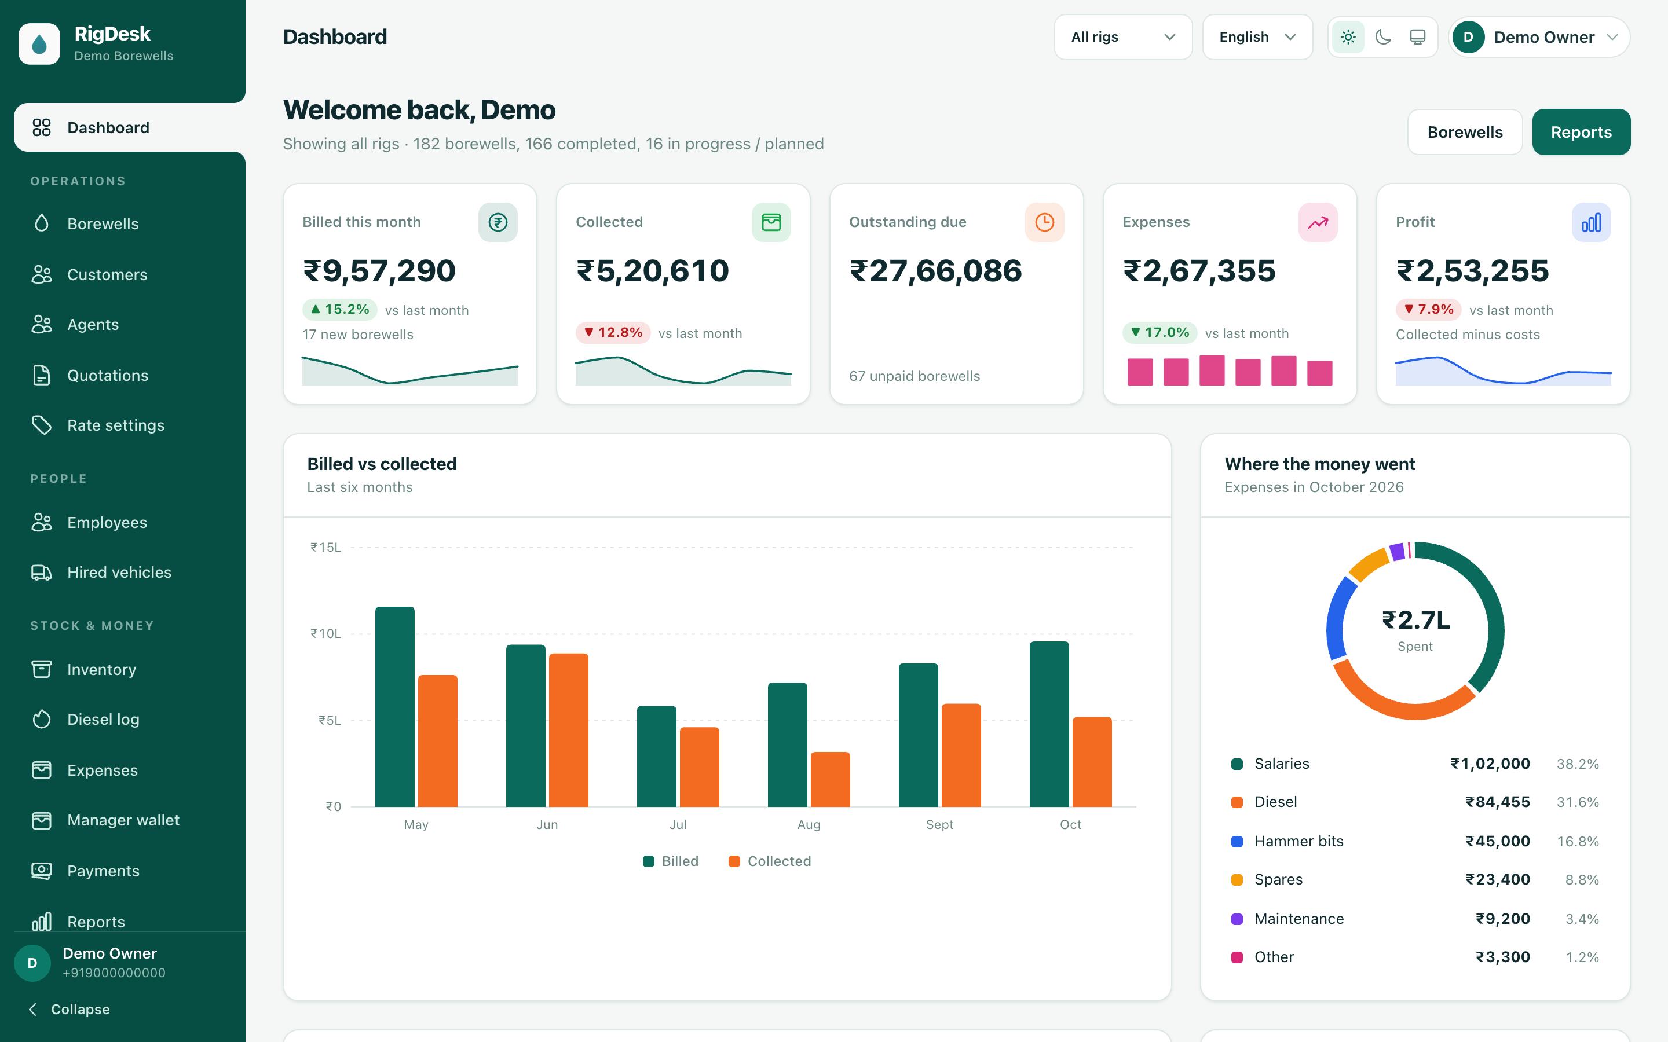Open the Billed this month card

(x=410, y=293)
